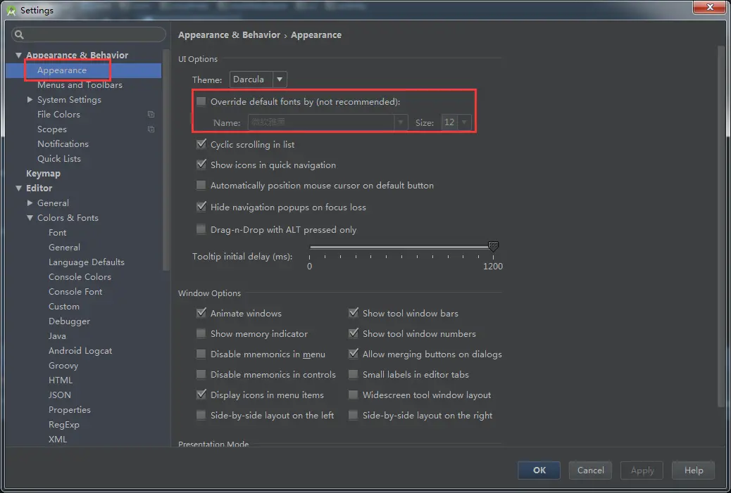731x493 pixels.
Task: Select RegExp color settings
Action: (x=64, y=425)
